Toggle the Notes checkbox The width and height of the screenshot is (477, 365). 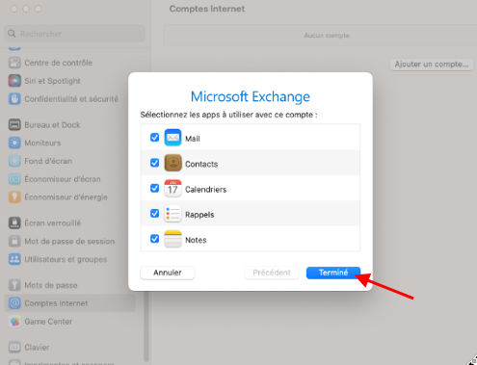tap(154, 239)
